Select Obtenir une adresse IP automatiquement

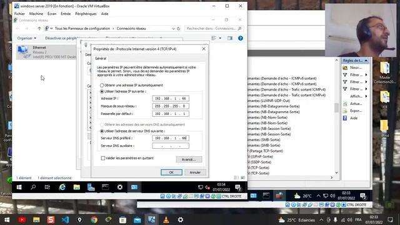102,85
